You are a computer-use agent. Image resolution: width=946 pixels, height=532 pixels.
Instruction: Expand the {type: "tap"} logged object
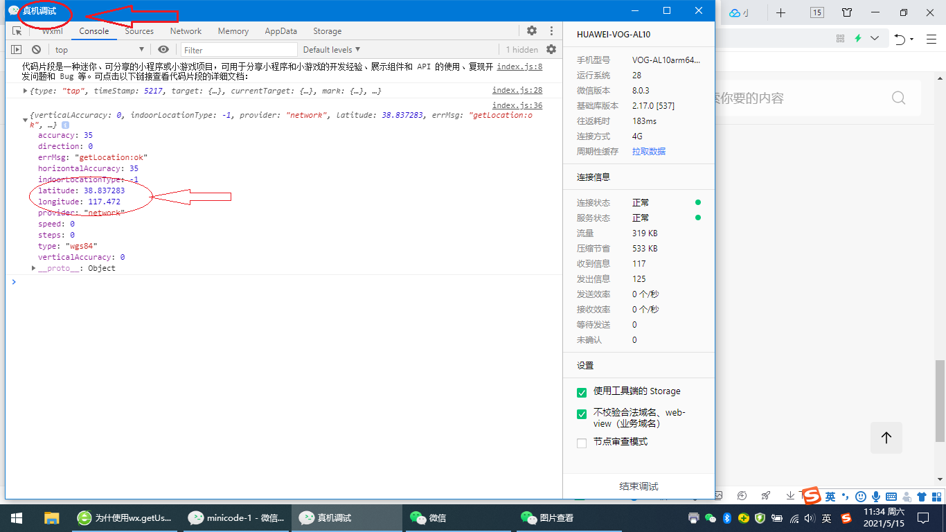[x=26, y=91]
